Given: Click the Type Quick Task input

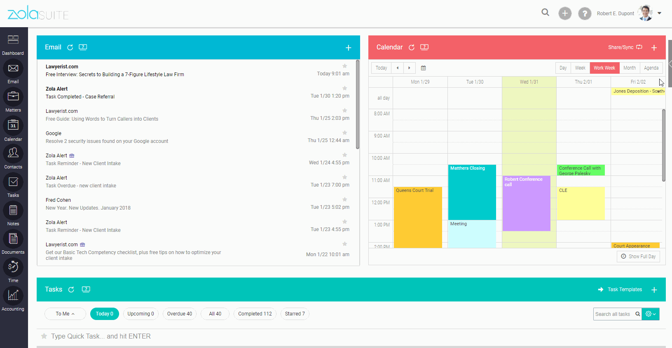Looking at the screenshot, I should point(101,336).
